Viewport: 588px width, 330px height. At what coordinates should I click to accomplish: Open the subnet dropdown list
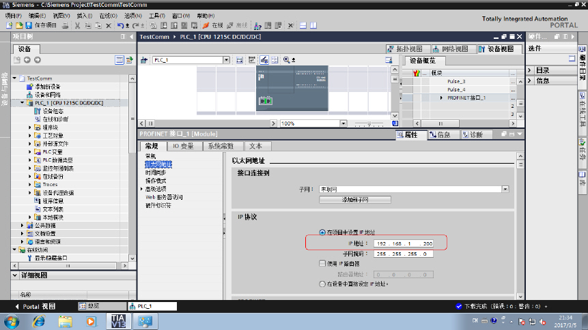click(x=505, y=189)
